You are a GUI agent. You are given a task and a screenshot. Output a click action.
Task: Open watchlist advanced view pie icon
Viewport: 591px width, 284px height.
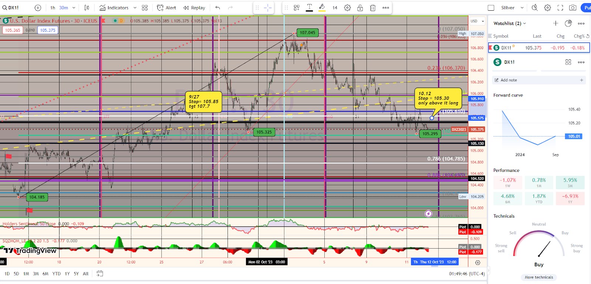(568, 23)
